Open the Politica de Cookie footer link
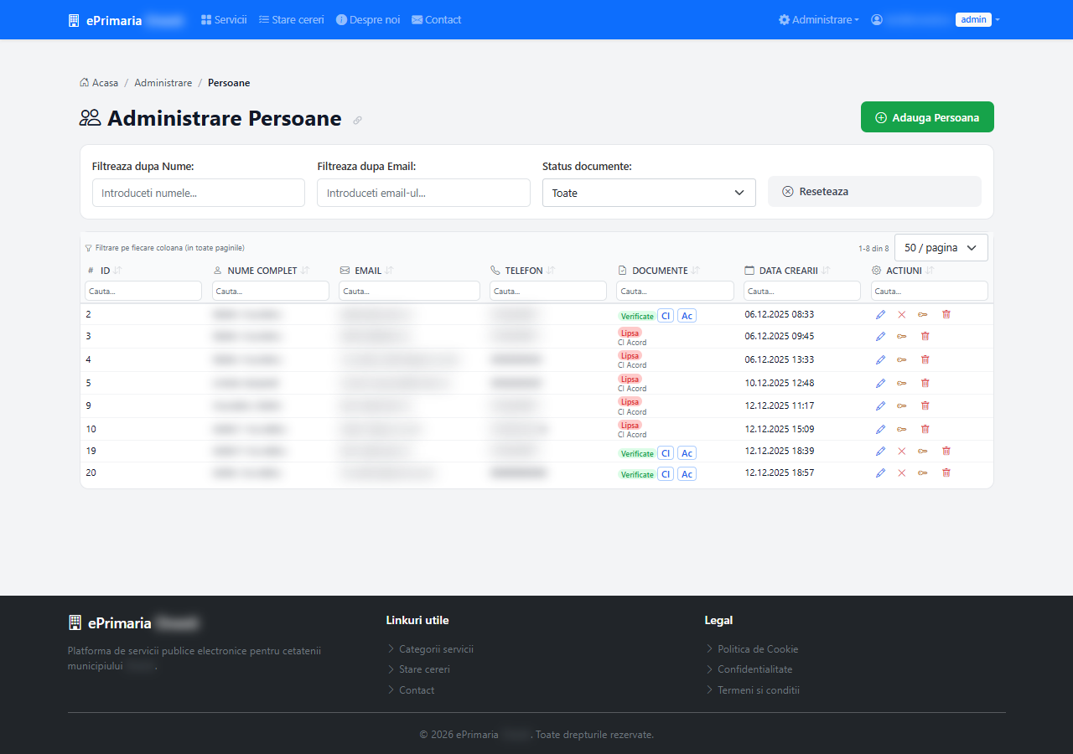Screen dimensions: 1073x754 tap(758, 649)
